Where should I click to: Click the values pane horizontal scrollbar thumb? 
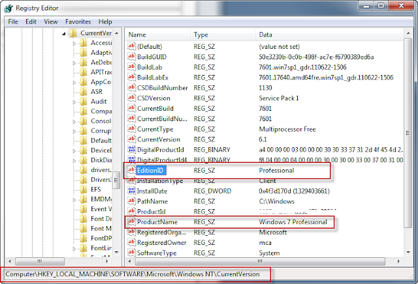point(260,261)
